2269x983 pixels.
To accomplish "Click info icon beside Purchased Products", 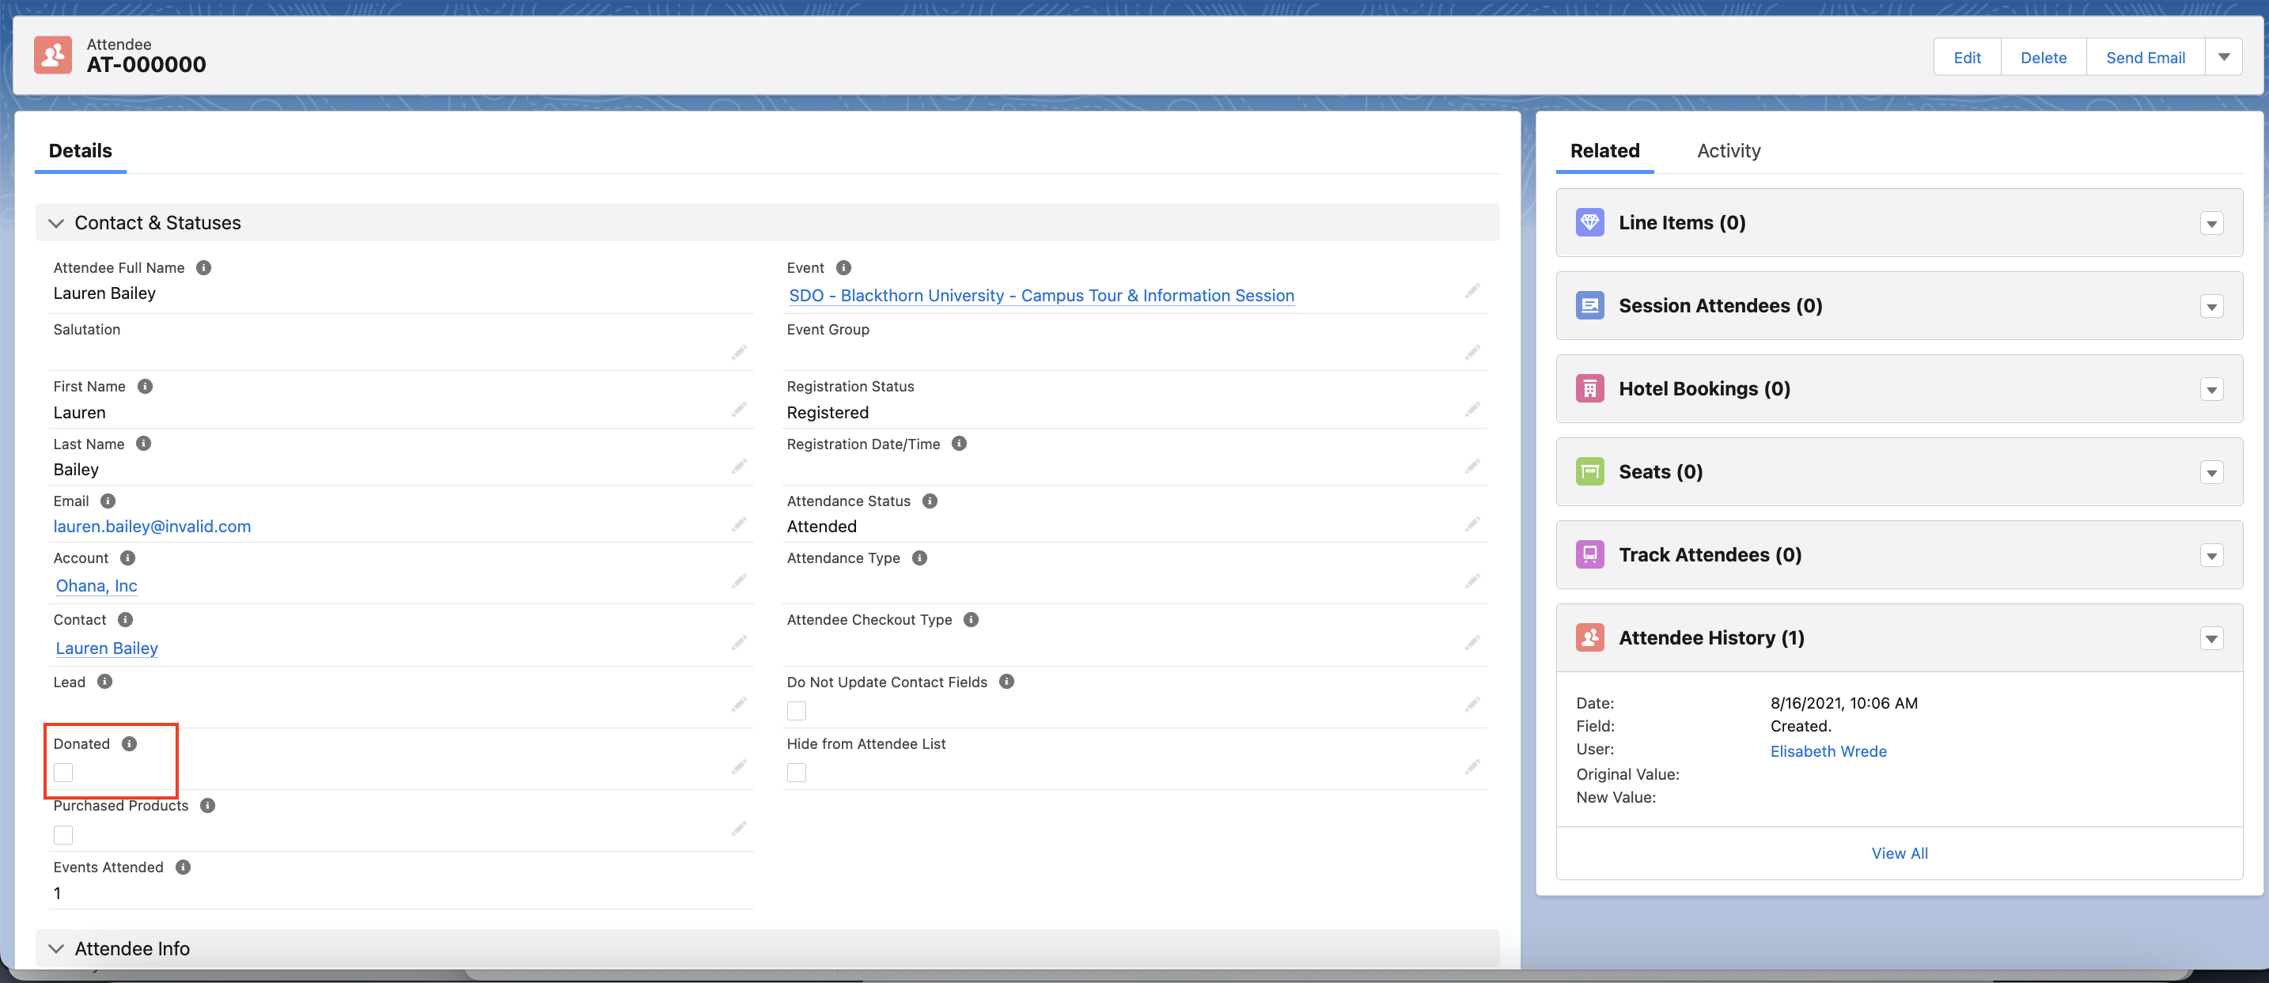I will 208,806.
